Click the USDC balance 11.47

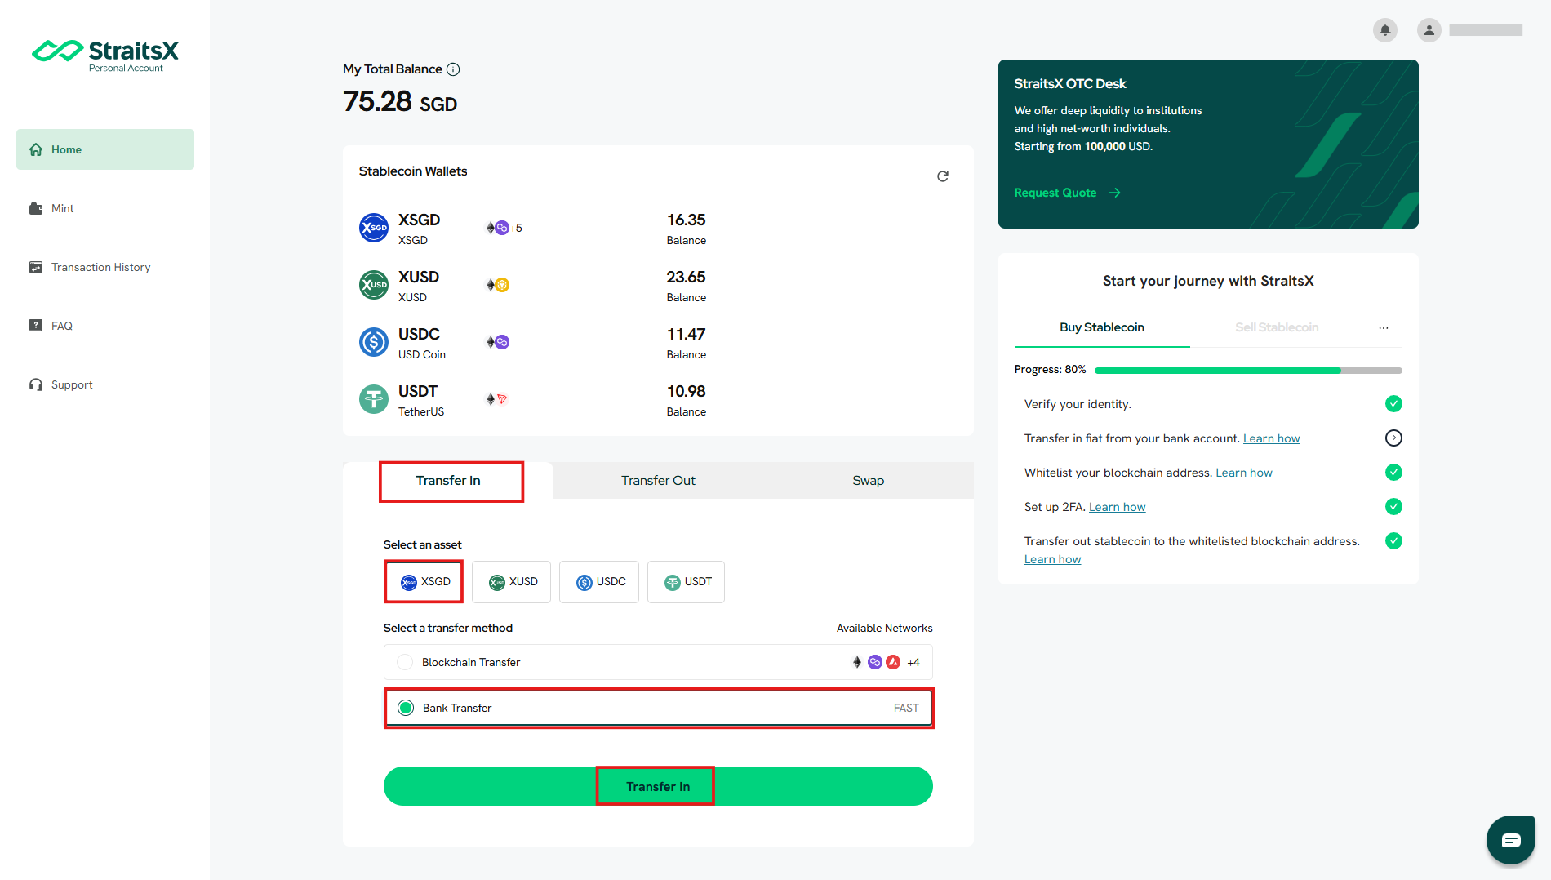(686, 335)
